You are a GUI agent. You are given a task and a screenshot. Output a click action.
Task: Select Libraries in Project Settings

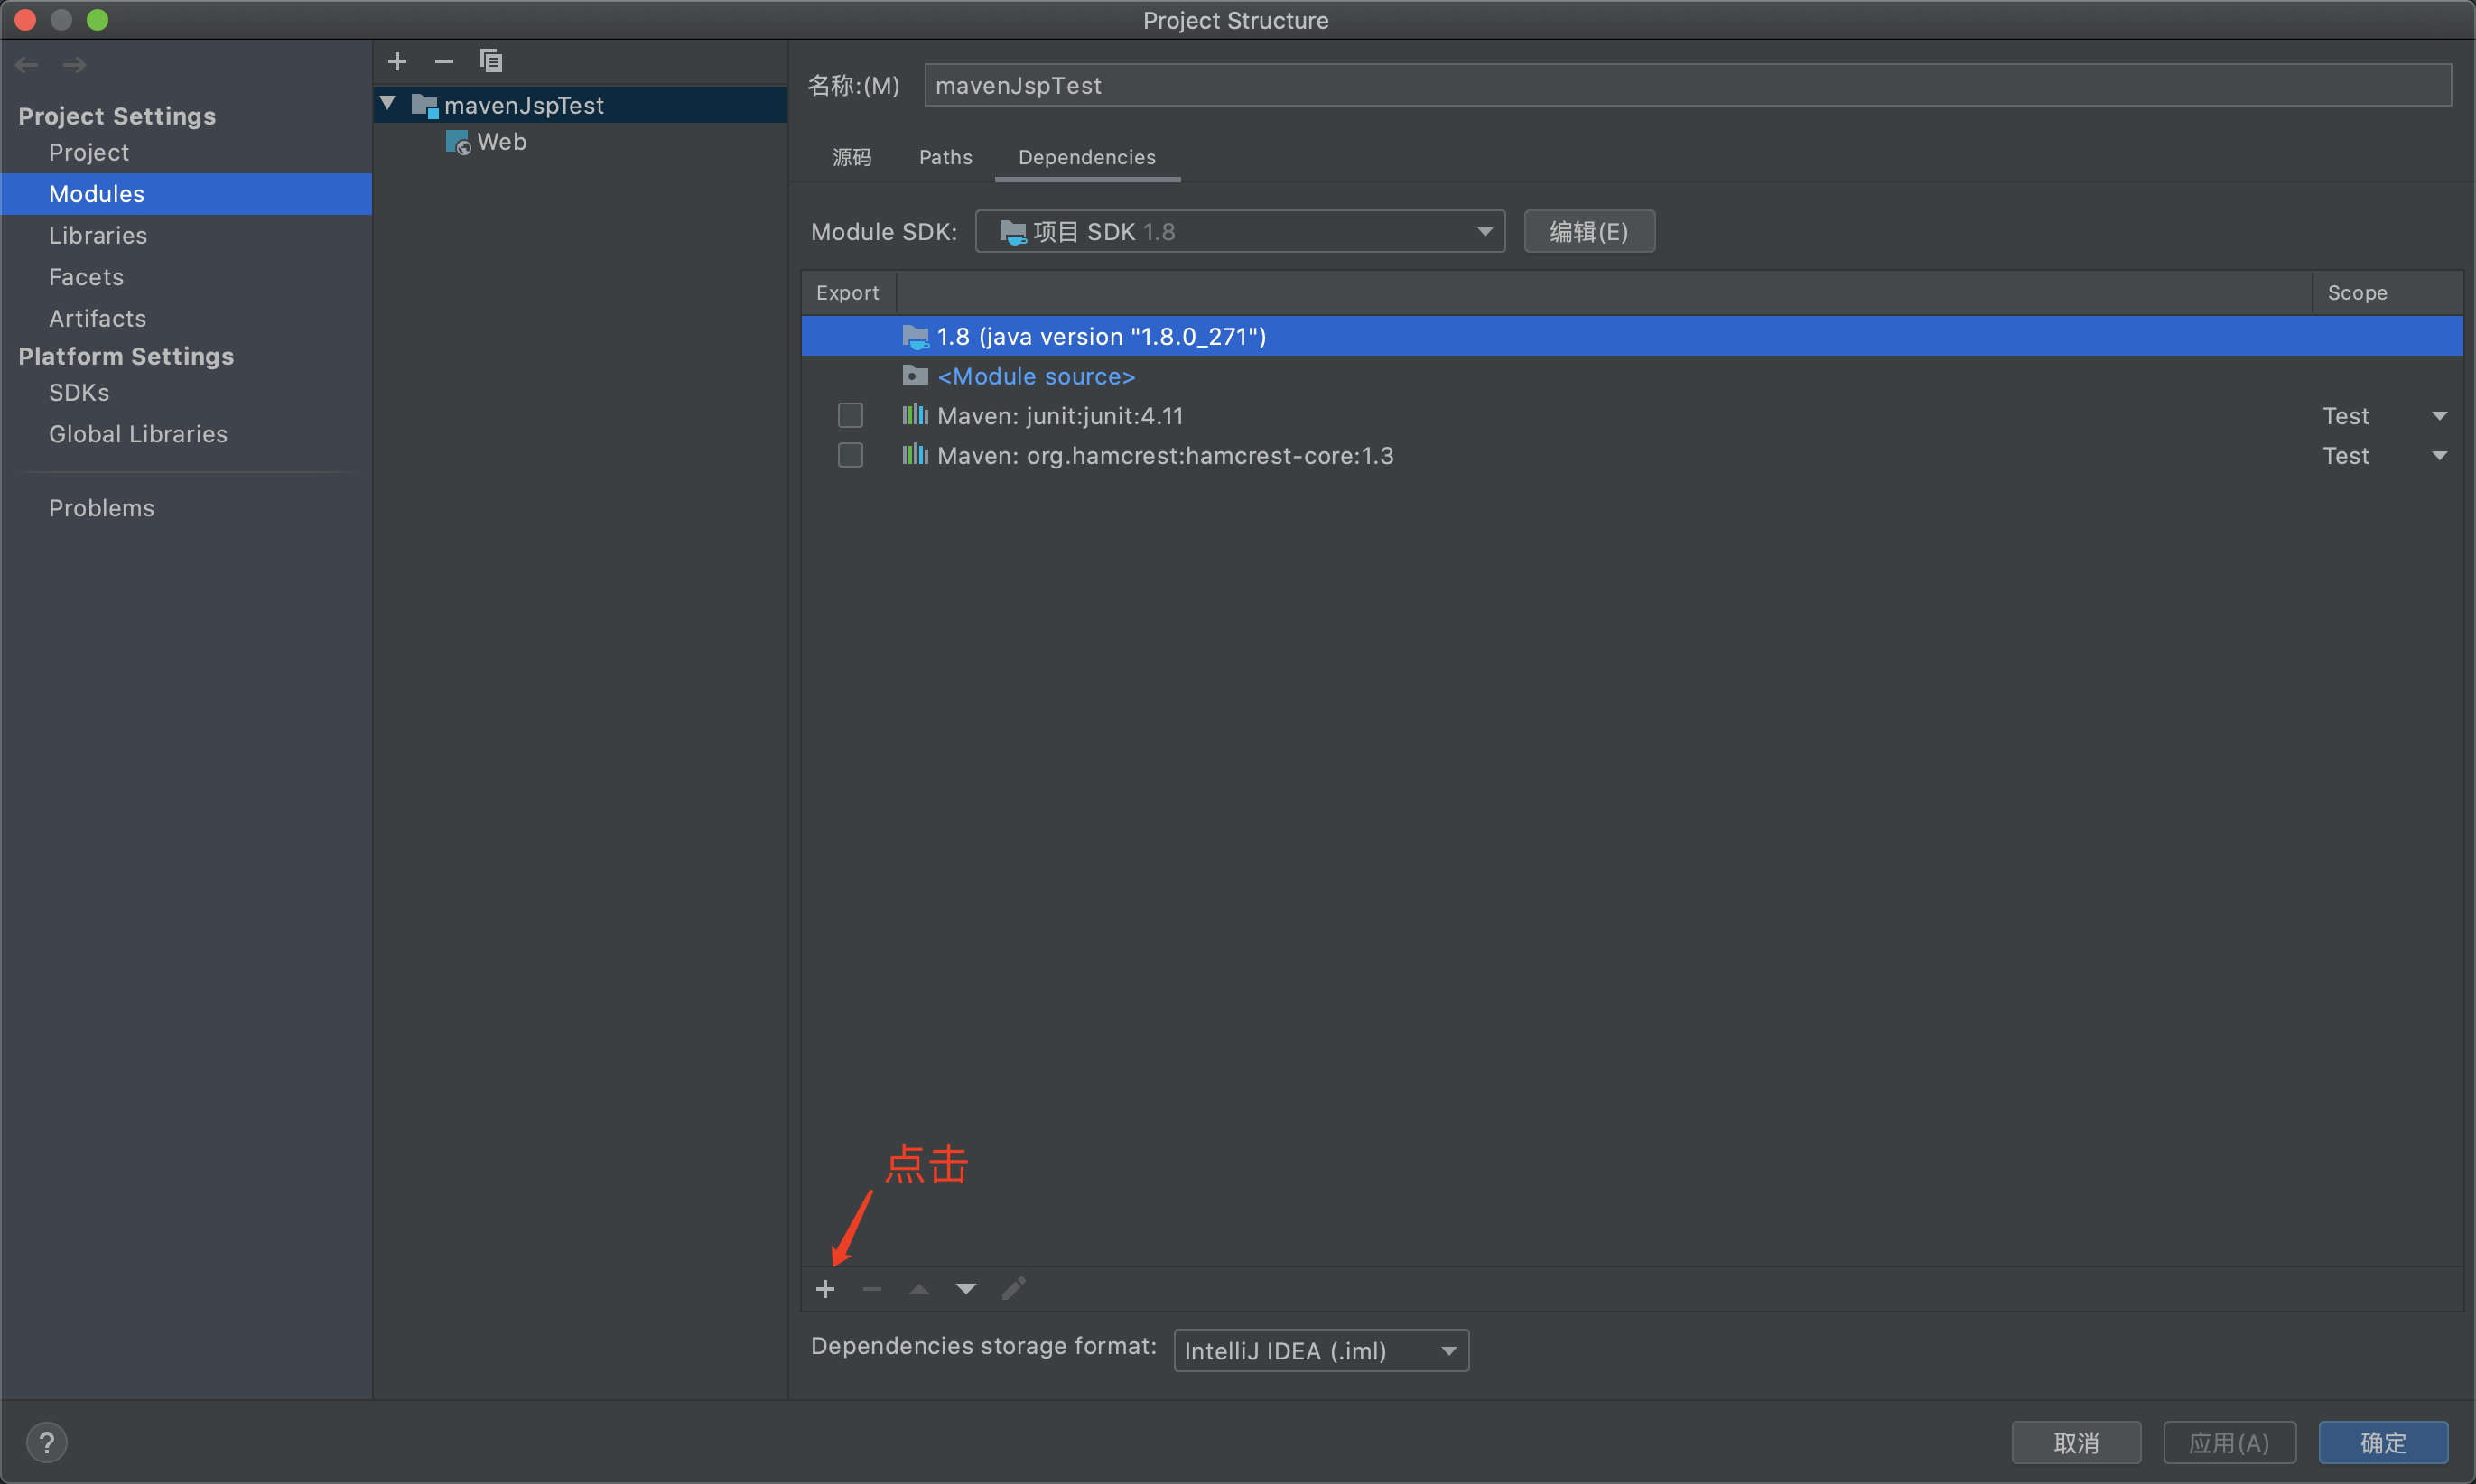tap(98, 236)
